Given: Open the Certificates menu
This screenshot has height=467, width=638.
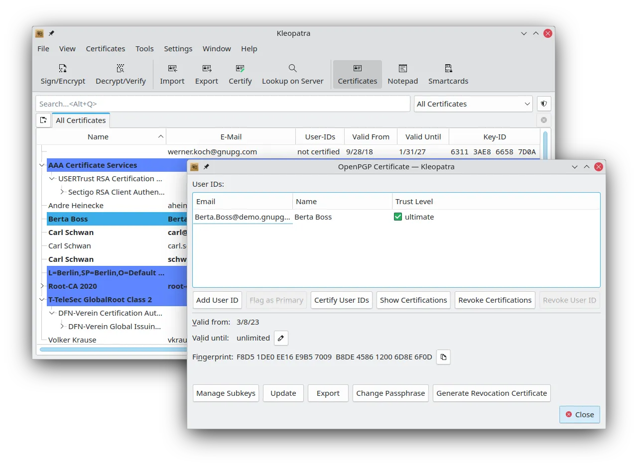Looking at the screenshot, I should [105, 48].
